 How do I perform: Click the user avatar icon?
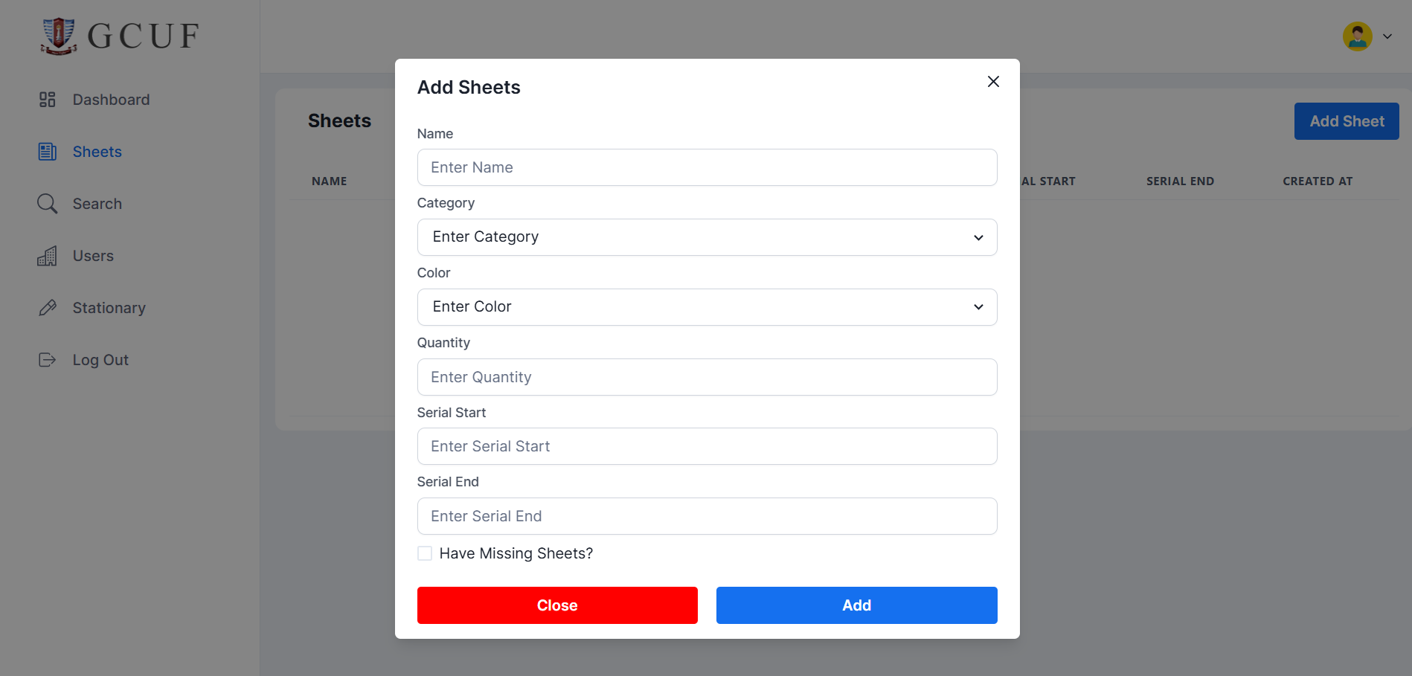coord(1357,36)
